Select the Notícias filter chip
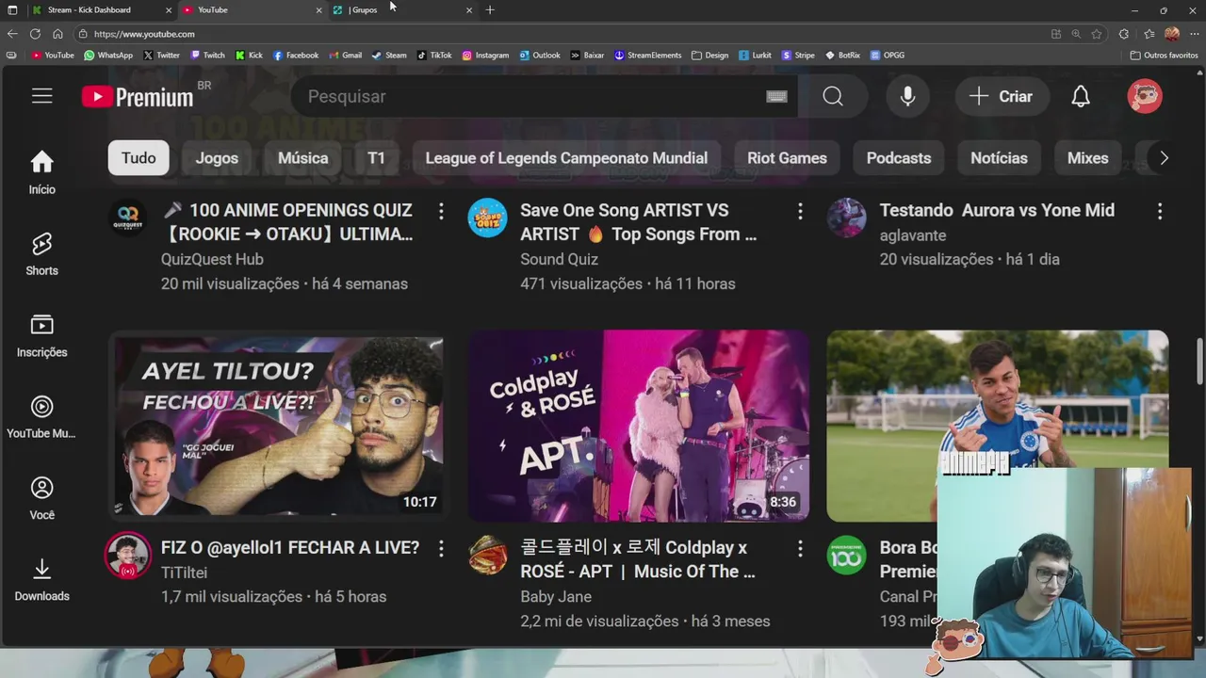Viewport: 1206px width, 678px height. pyautogui.click(x=999, y=158)
